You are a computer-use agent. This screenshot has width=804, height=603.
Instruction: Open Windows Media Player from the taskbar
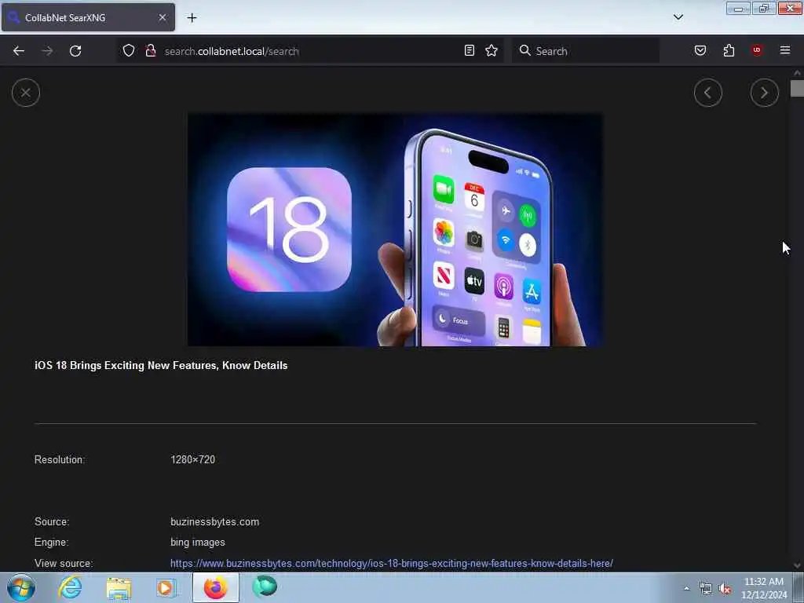coord(166,588)
